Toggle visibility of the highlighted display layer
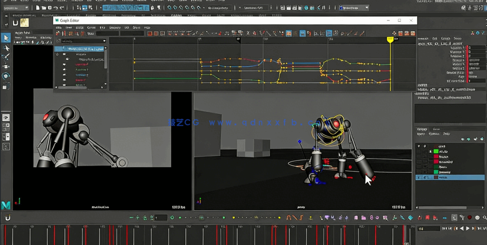Viewport: 487px width, 245px height. pos(418,178)
